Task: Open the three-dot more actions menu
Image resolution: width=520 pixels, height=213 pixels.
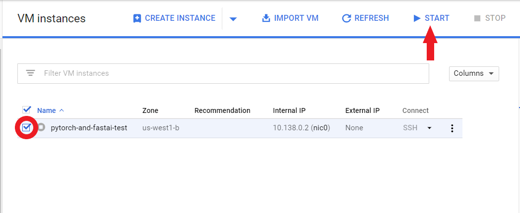Action: [452, 128]
